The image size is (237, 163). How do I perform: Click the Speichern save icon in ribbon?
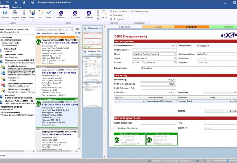pos(5,13)
